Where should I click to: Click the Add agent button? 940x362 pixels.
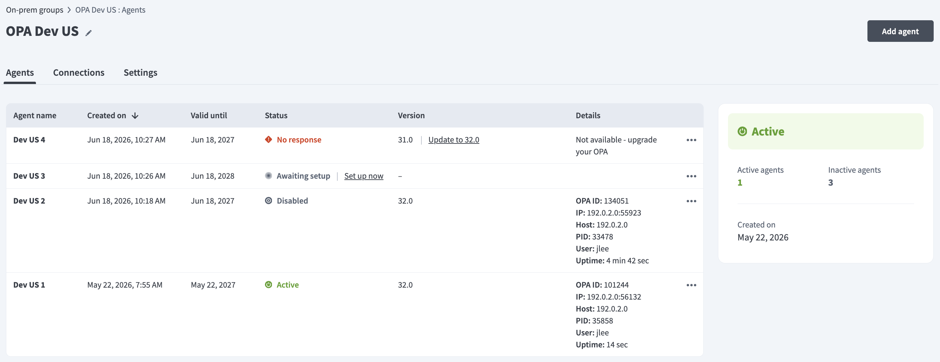click(x=900, y=31)
